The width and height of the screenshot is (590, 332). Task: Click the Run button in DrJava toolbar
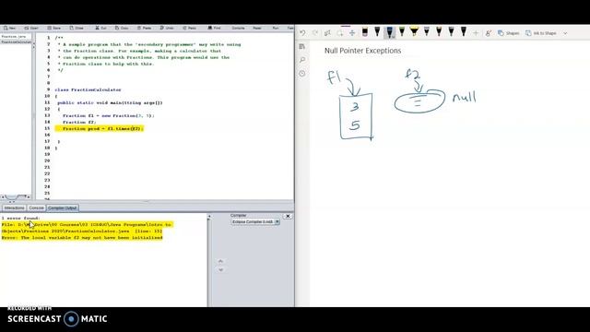[276, 28]
